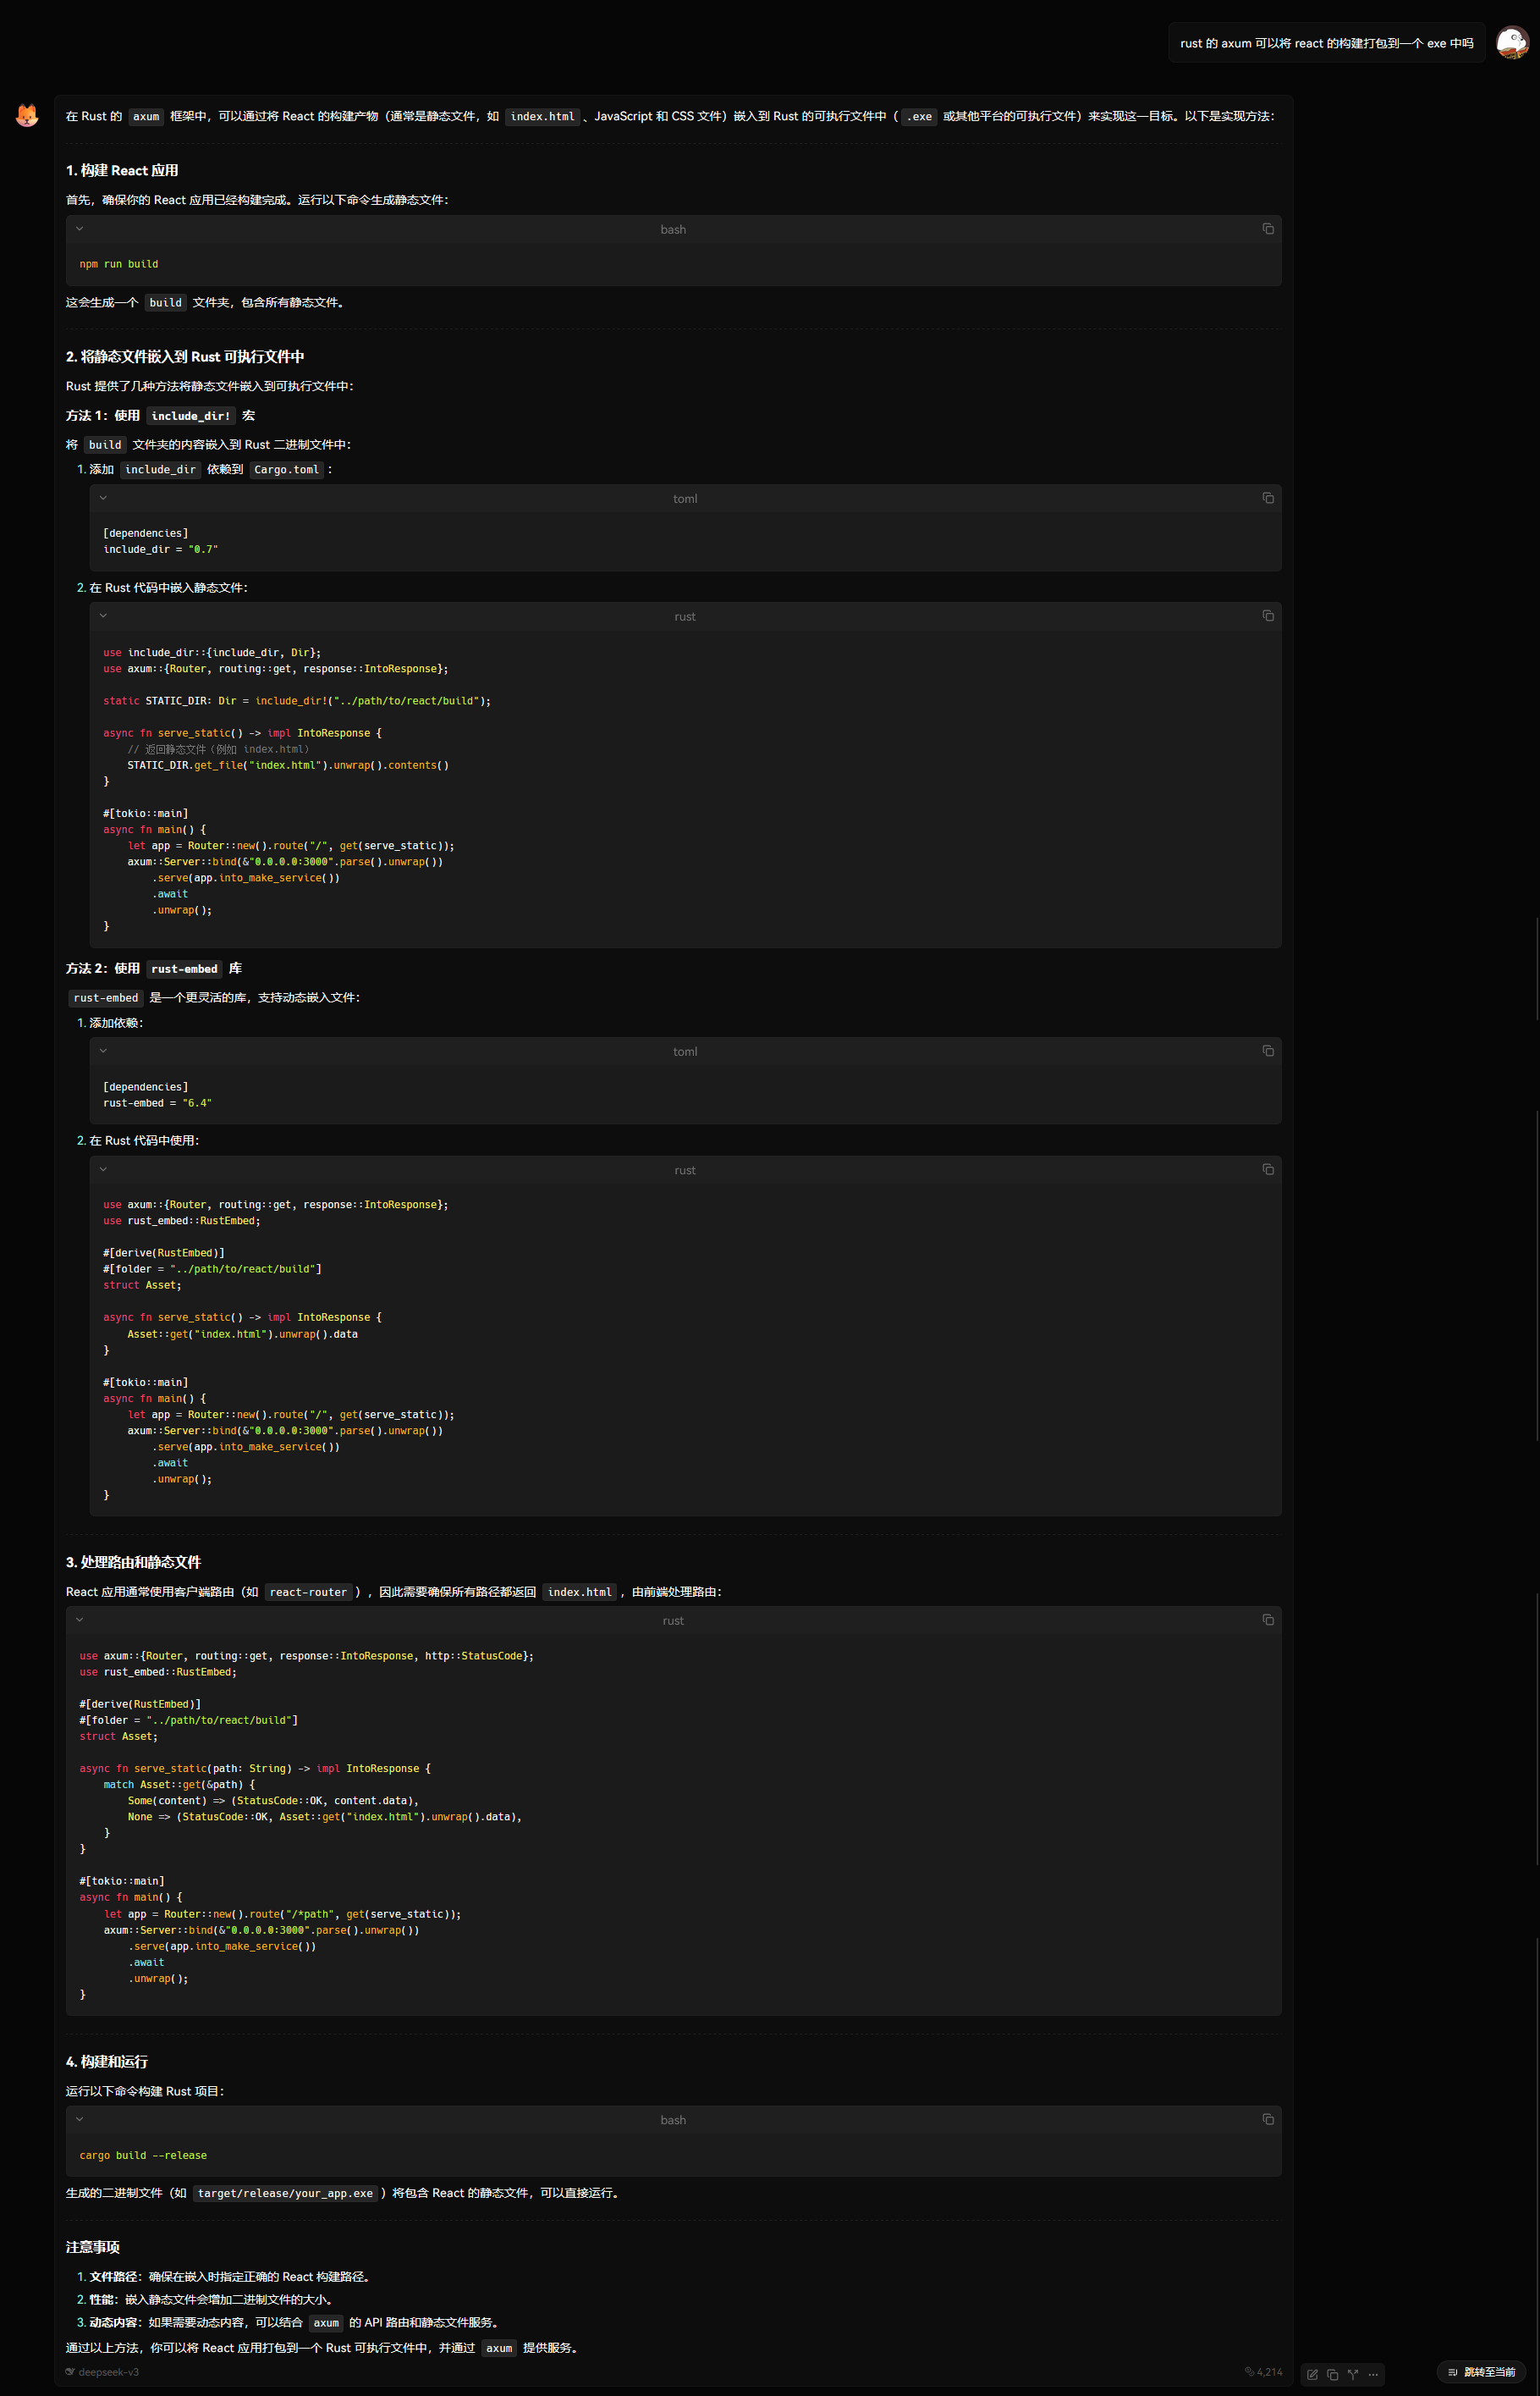This screenshot has width=1540, height=2396.
Task: Copy the npm run build code
Action: [1267, 229]
